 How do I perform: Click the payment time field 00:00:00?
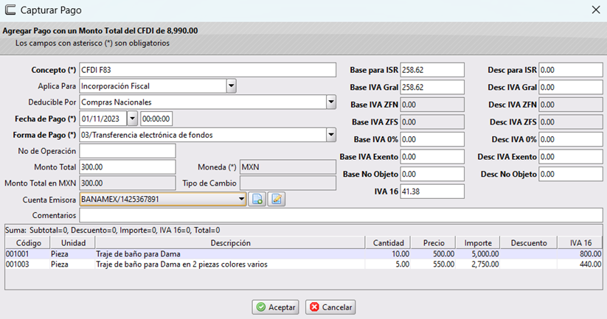click(156, 119)
